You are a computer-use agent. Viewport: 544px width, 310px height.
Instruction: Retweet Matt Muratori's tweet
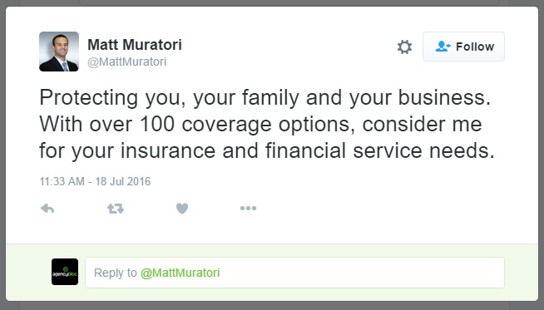pyautogui.click(x=115, y=209)
